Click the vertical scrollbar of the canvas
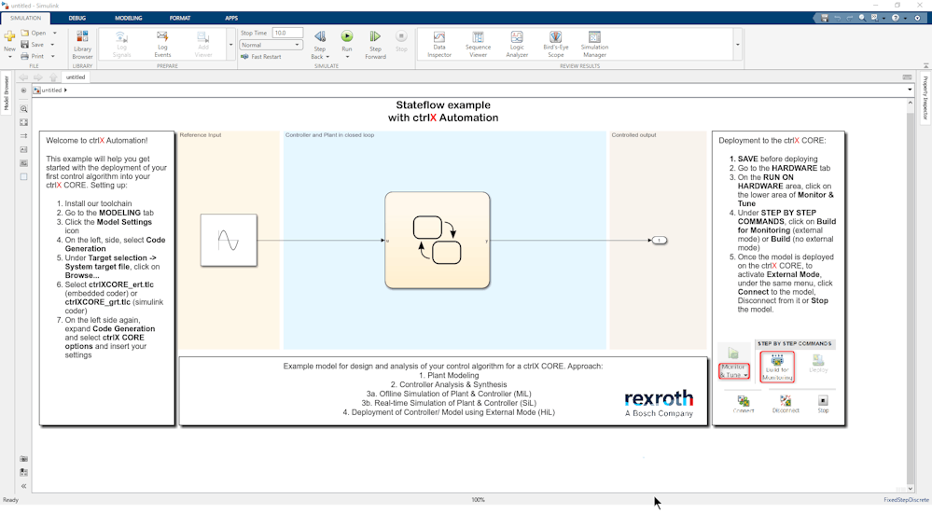The image size is (932, 513). [x=910, y=294]
